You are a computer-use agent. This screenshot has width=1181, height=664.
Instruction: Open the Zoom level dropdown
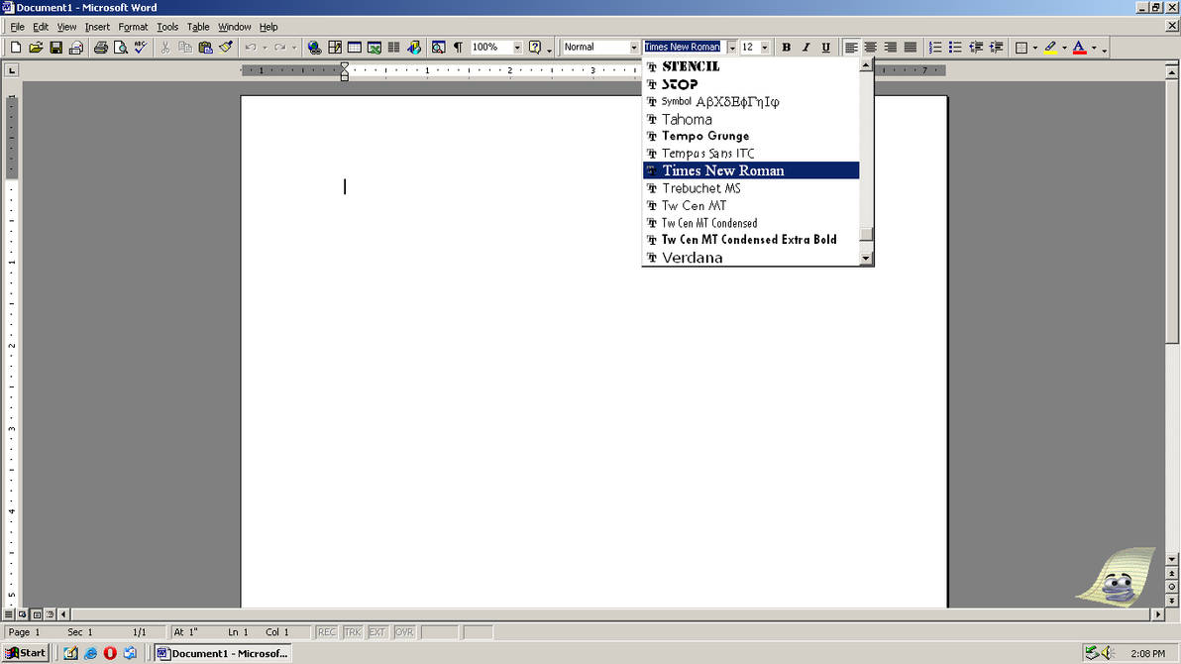coord(516,47)
